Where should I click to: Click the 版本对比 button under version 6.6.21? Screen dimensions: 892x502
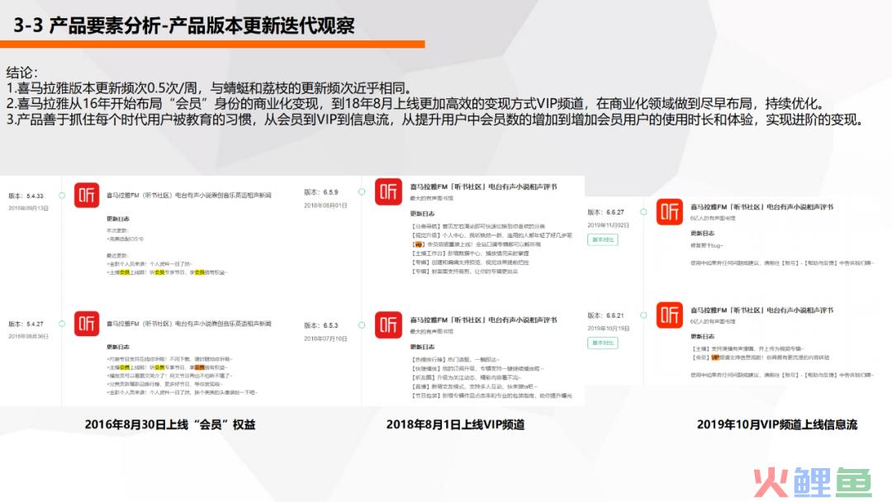[602, 343]
